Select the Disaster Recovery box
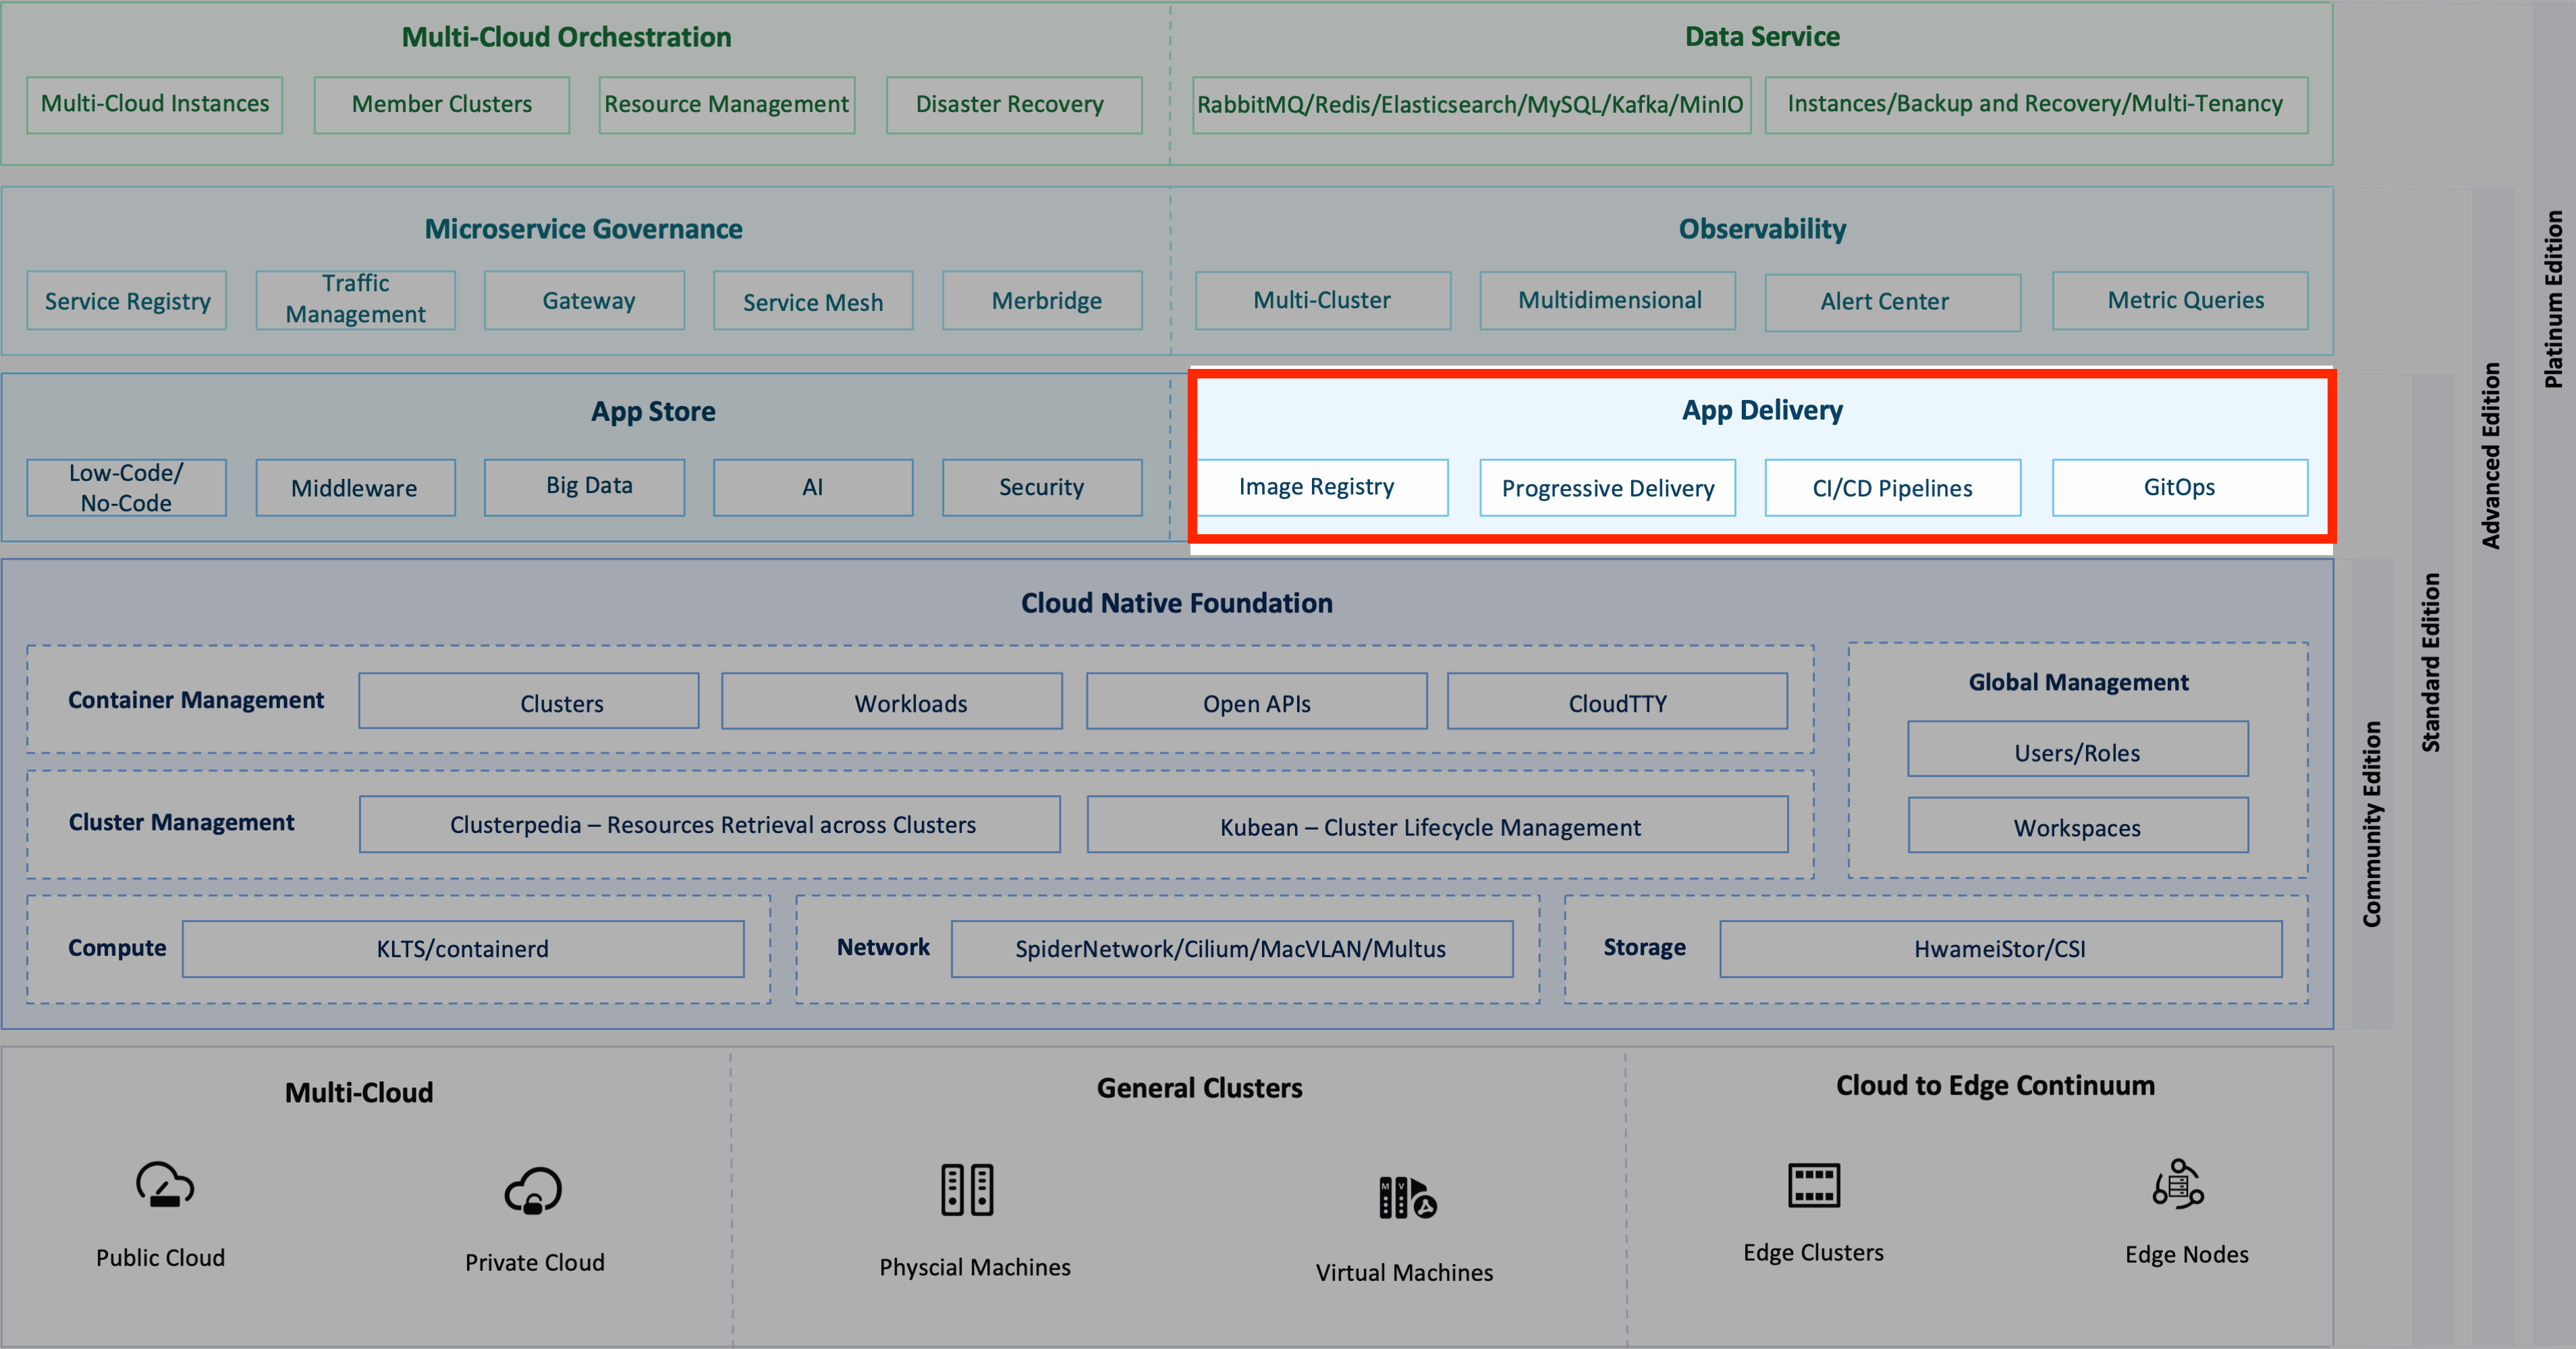 point(1014,105)
